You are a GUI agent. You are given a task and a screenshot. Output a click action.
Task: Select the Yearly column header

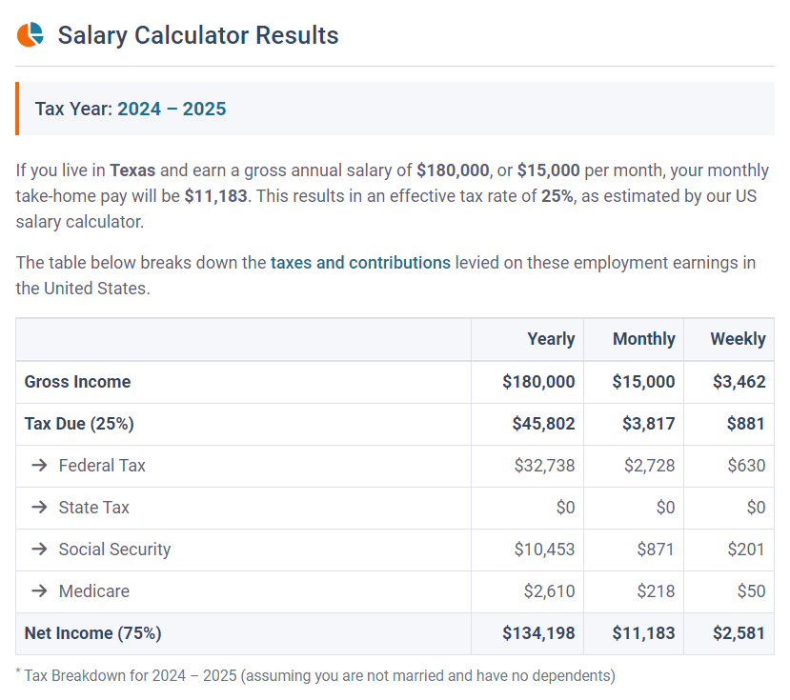click(551, 339)
